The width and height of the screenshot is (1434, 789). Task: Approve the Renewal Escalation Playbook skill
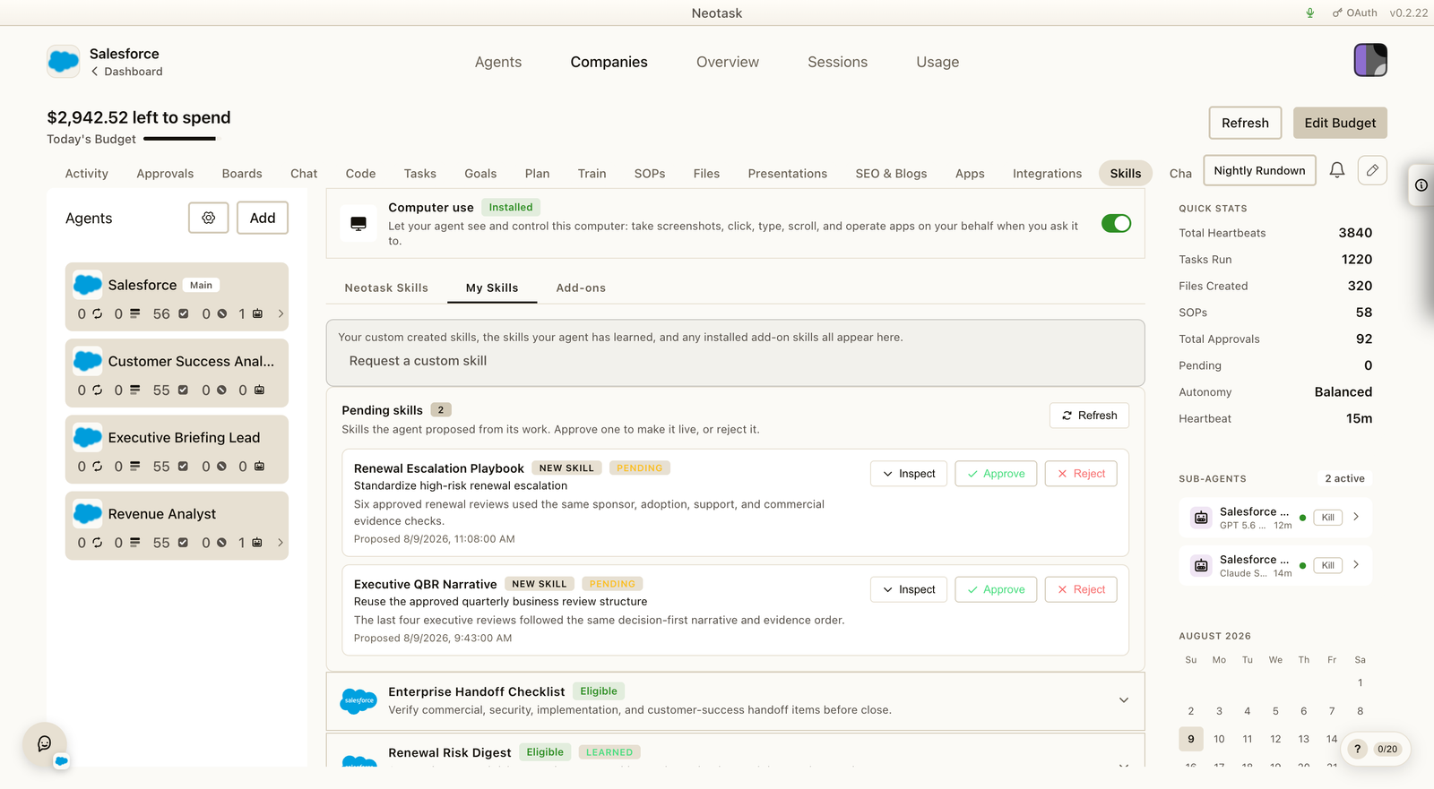tap(996, 474)
